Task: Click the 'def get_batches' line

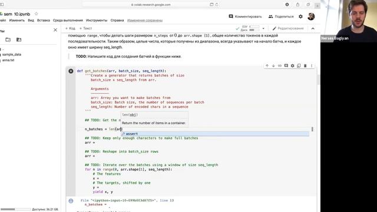Action: (x=121, y=71)
